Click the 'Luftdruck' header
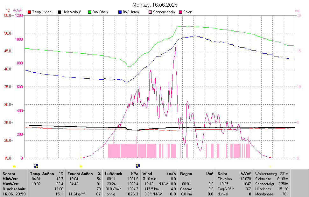The width and height of the screenshot is (309, 197). 114,174
